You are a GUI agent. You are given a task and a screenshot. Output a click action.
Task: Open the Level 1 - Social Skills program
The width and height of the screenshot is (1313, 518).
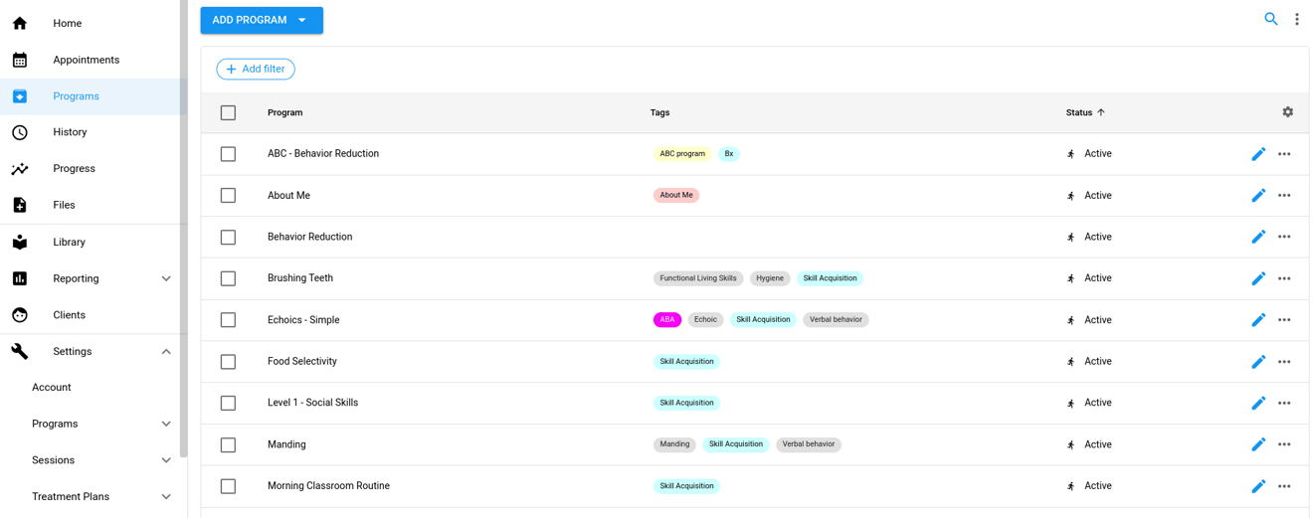[x=312, y=403]
